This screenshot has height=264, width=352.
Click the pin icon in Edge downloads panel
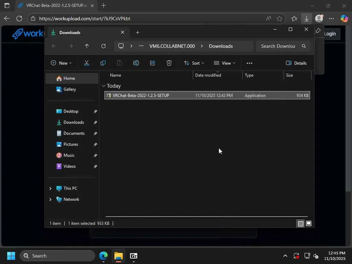pyautogui.click(x=318, y=31)
